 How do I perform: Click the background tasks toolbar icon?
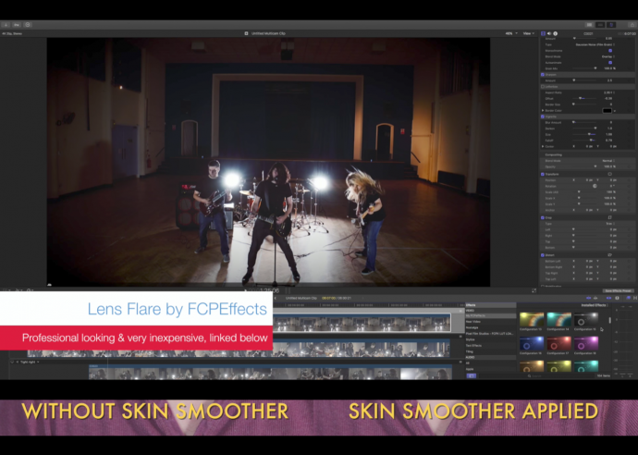tap(27, 25)
